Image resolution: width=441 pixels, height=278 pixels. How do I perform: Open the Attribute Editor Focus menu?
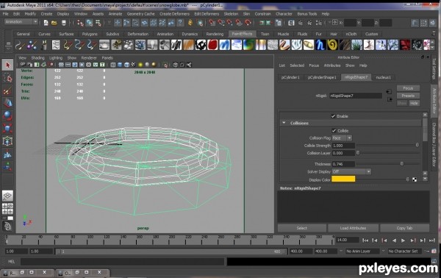[x=314, y=65]
